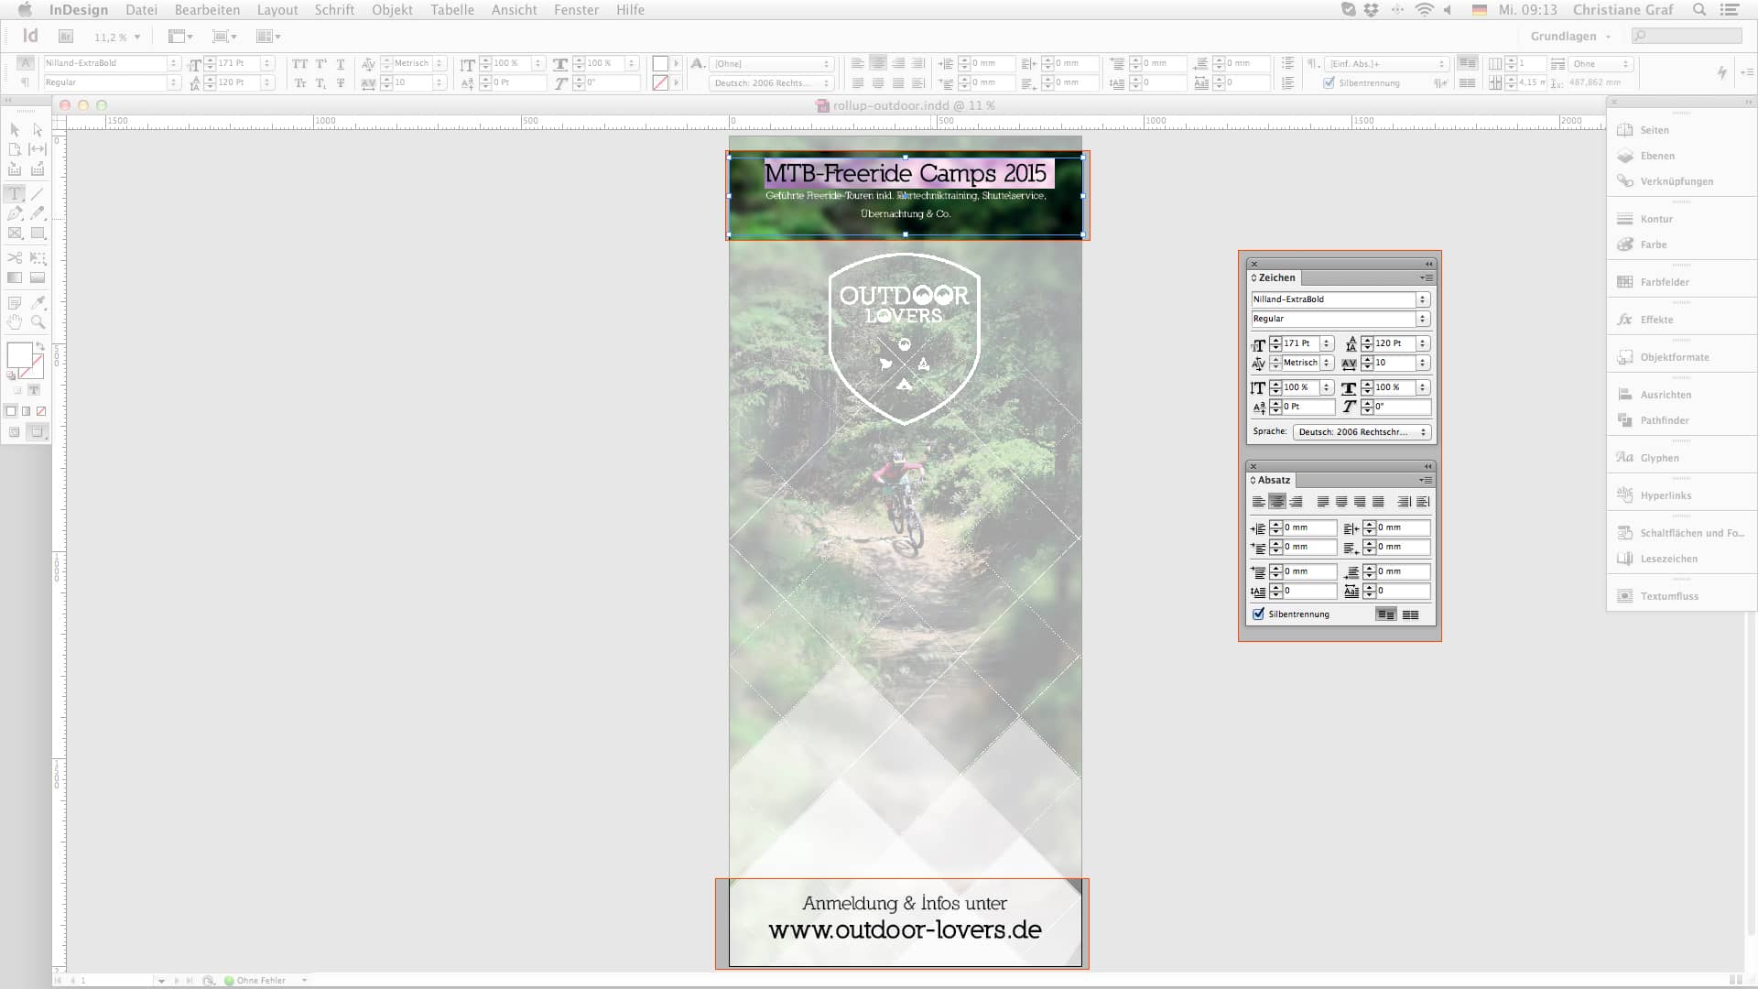Open the Grundlagen workspace dropdown
1758x989 pixels.
(x=1569, y=37)
